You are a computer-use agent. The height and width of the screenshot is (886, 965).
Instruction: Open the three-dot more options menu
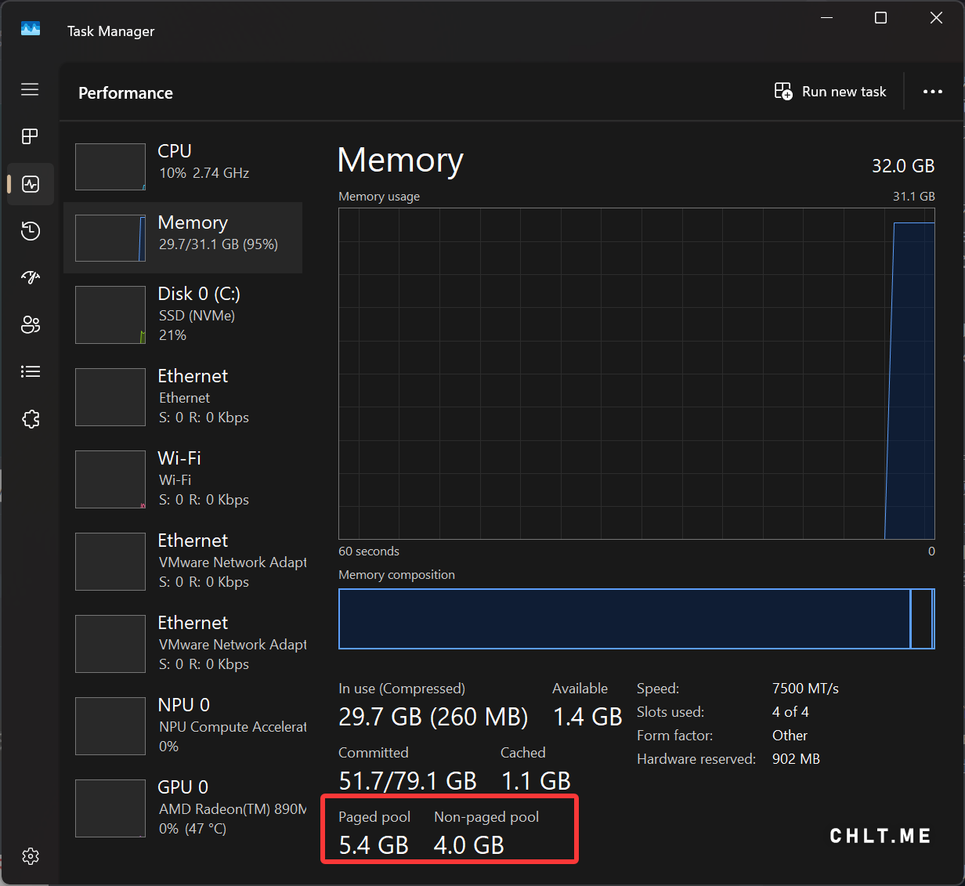(932, 92)
